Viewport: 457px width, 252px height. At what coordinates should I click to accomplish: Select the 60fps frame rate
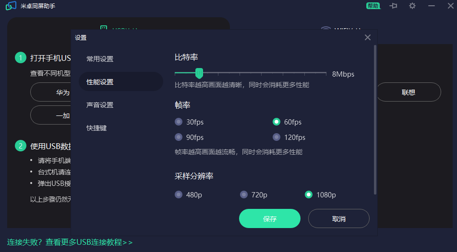click(x=277, y=122)
